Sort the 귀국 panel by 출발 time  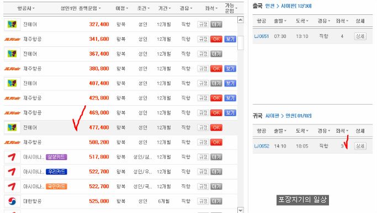[x=280, y=131]
